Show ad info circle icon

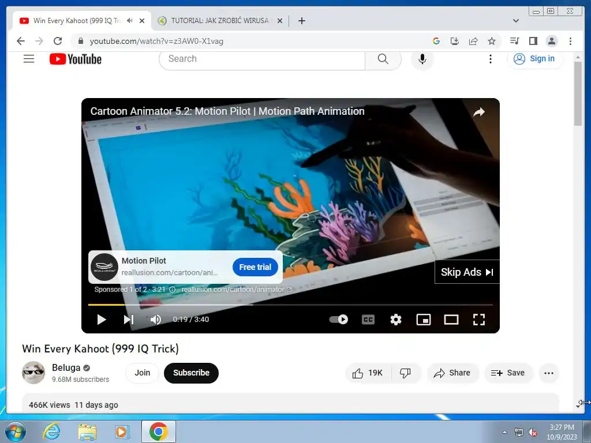pyautogui.click(x=172, y=290)
